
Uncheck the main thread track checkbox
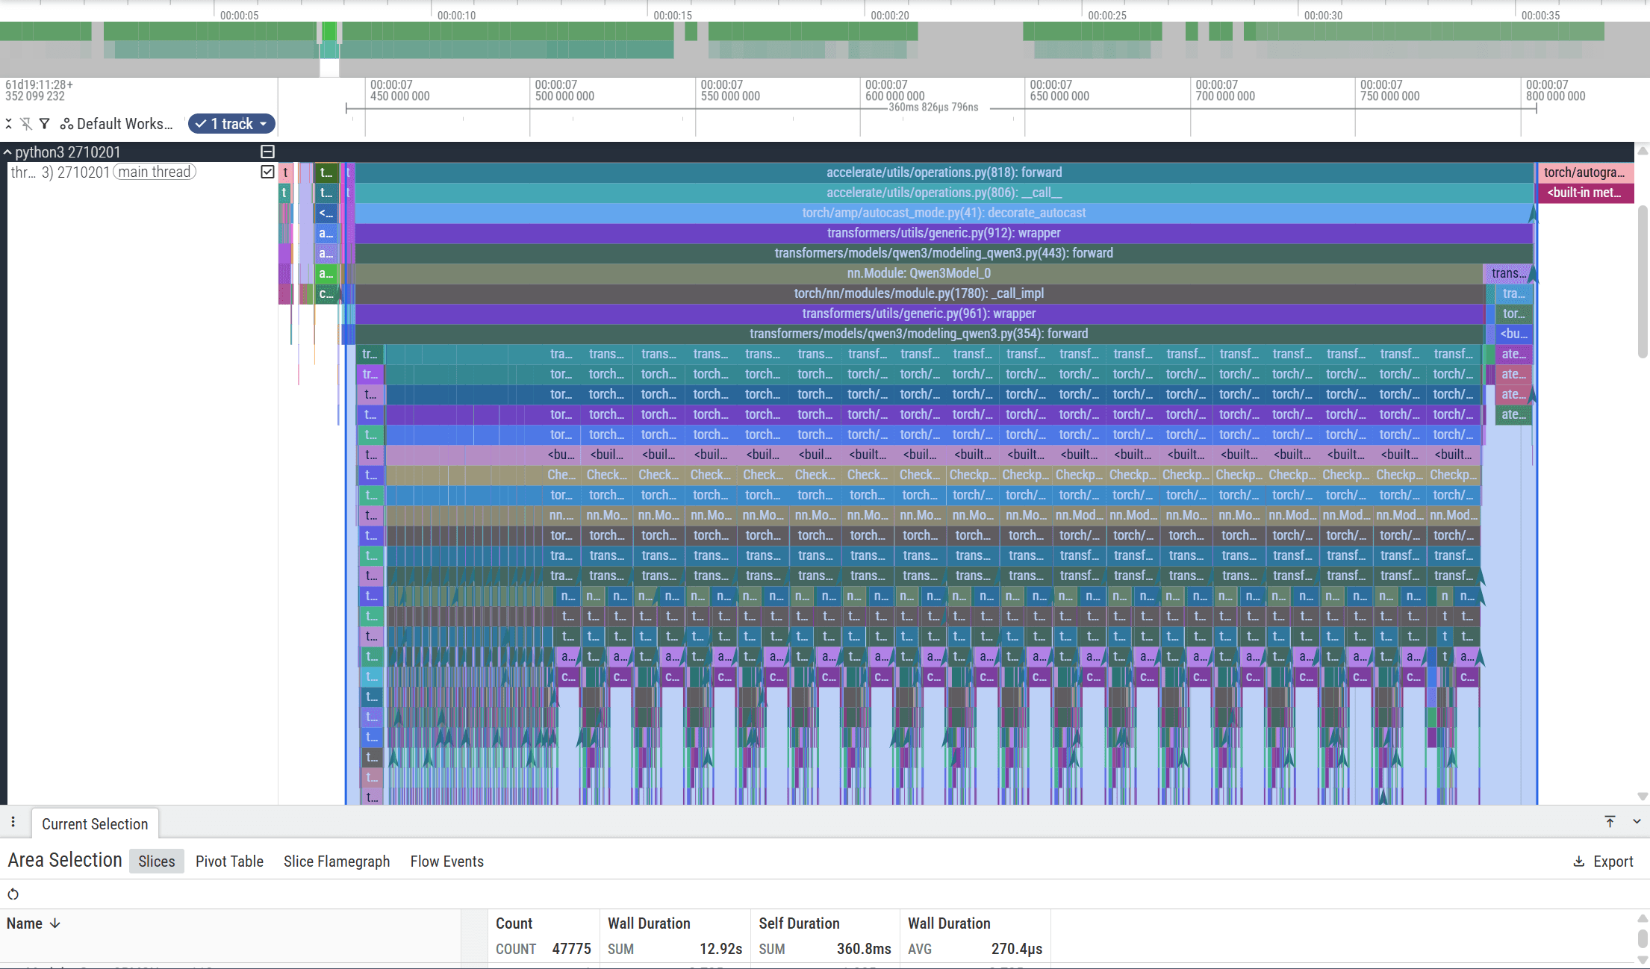click(x=267, y=172)
